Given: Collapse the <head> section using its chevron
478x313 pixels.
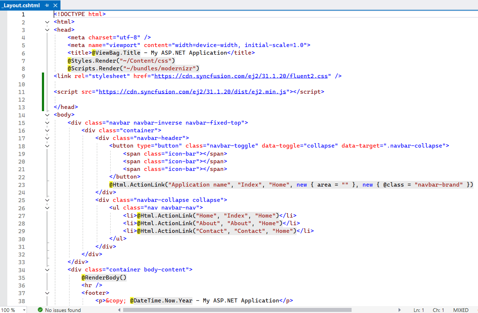Looking at the screenshot, I should [47, 30].
